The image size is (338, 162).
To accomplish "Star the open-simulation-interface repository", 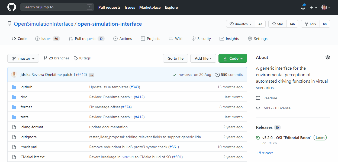I will click(277, 24).
